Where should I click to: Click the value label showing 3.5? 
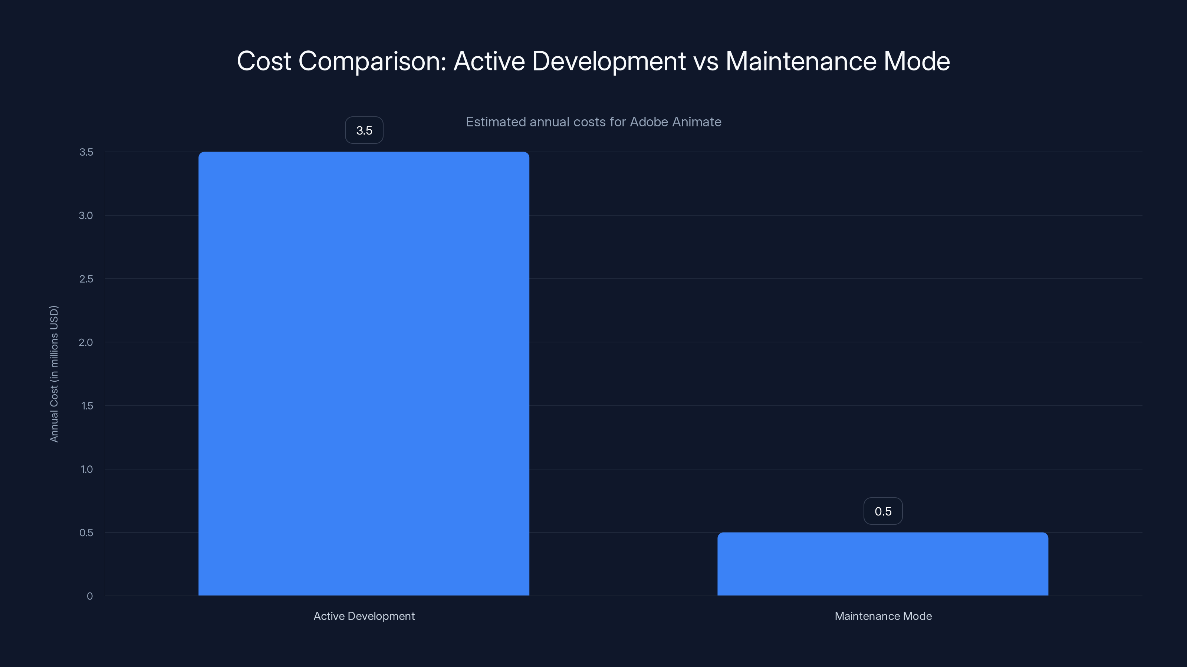(x=364, y=130)
